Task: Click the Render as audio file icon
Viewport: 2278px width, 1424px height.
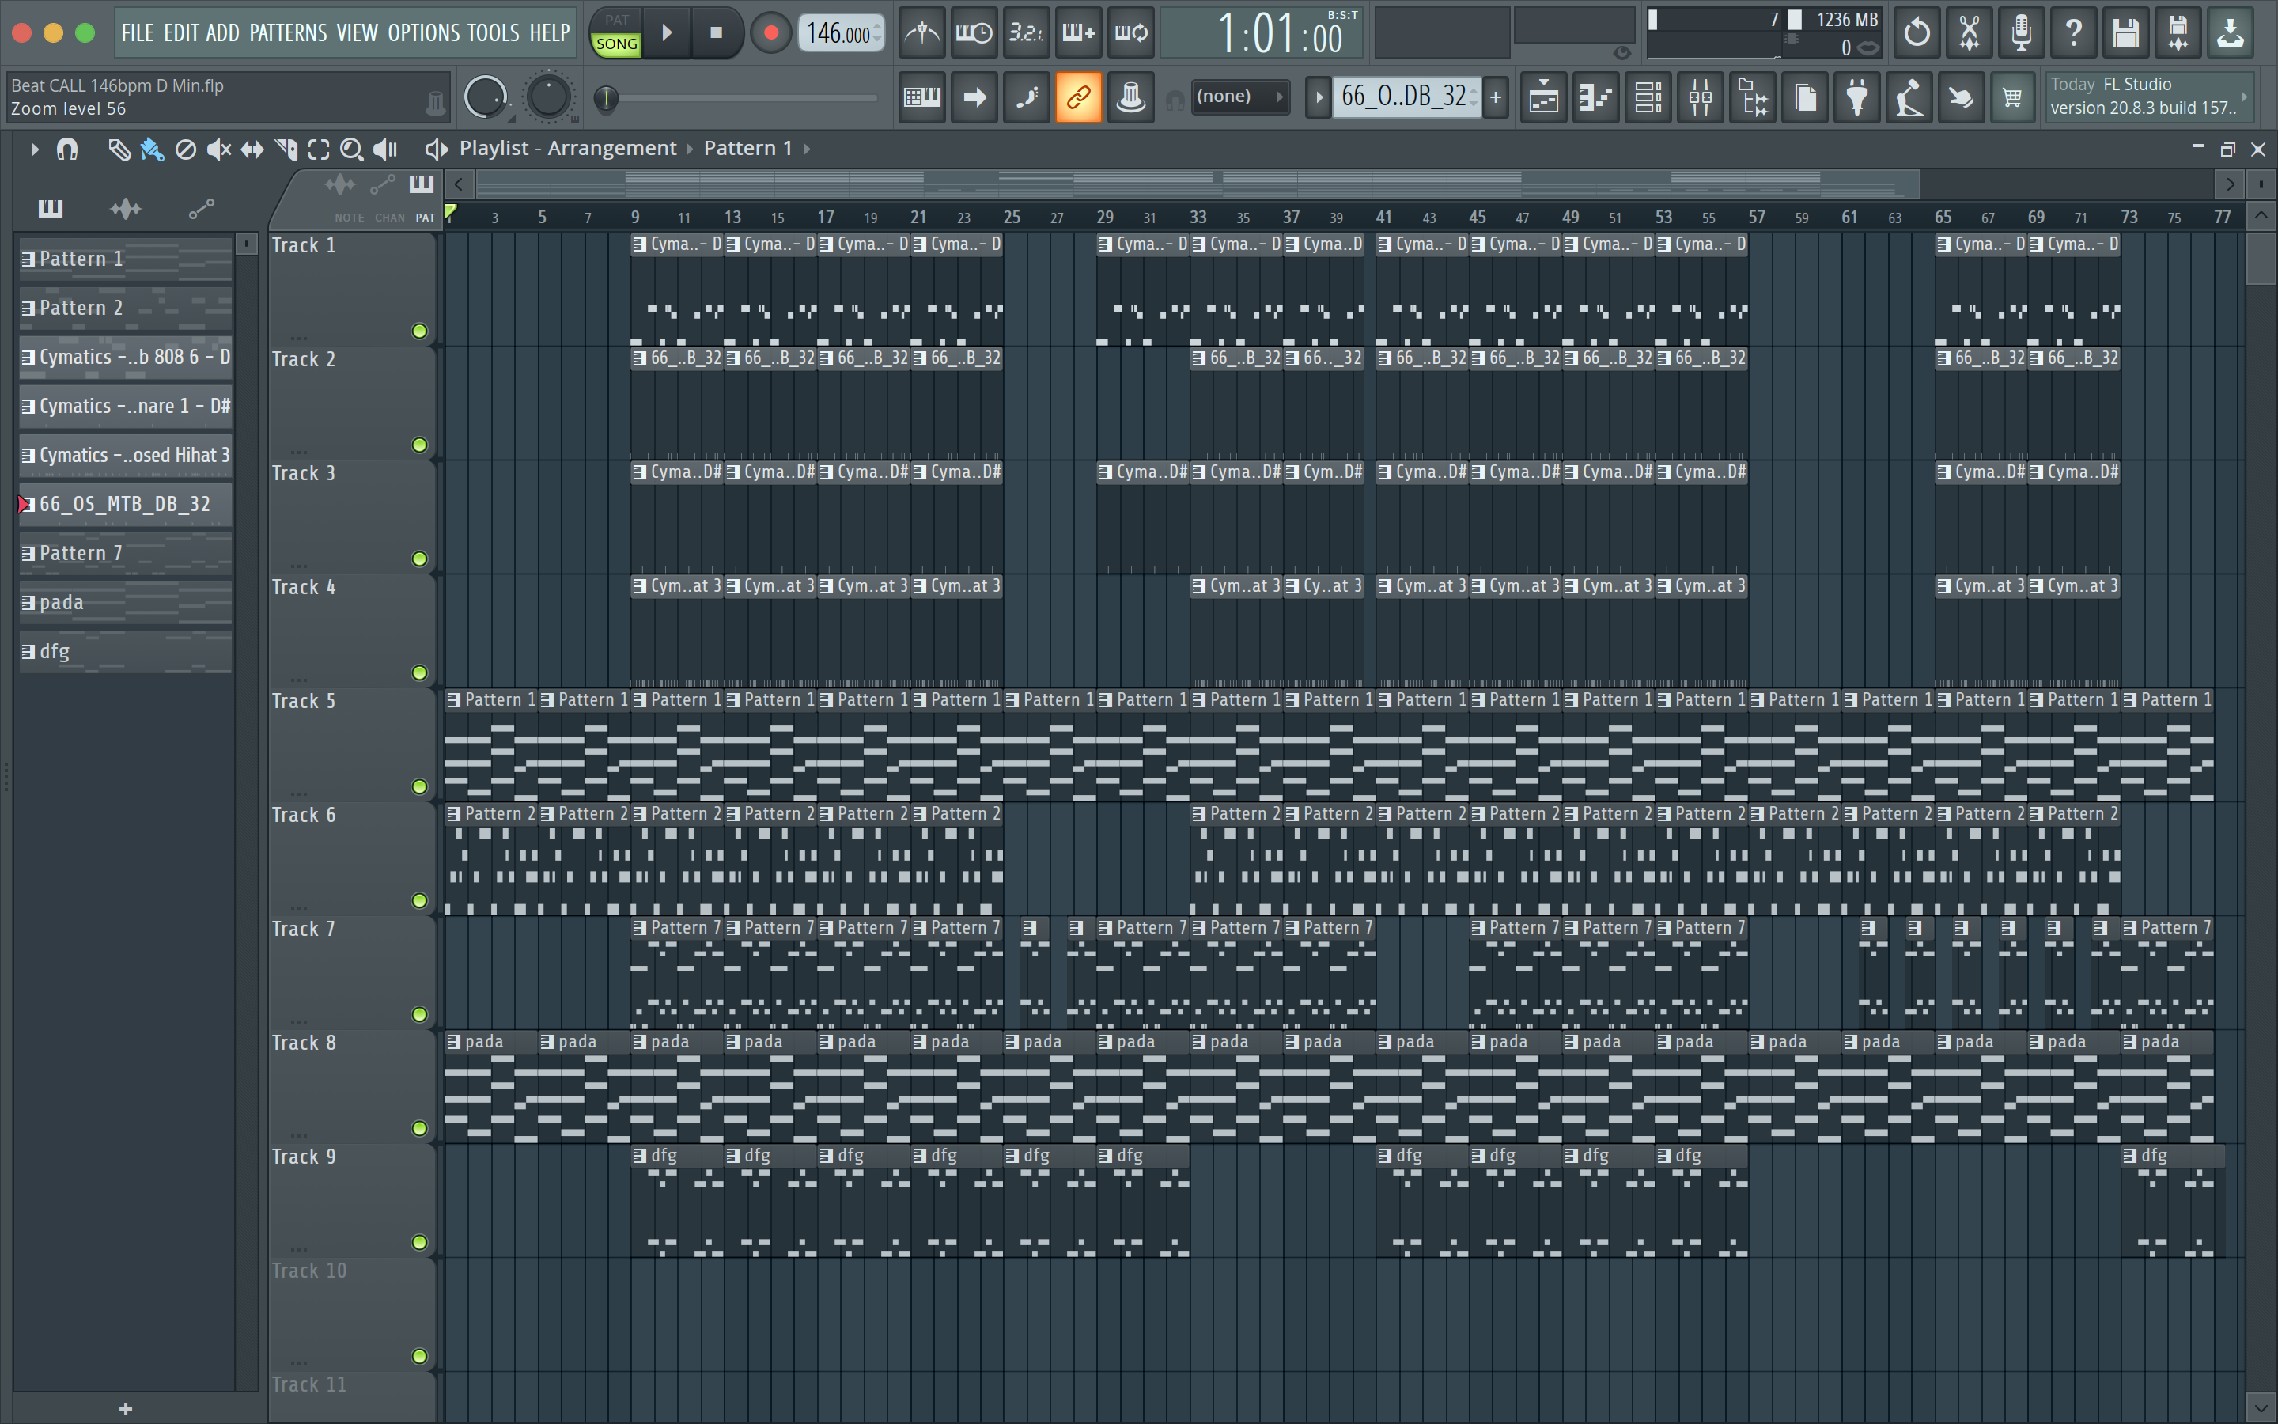Action: (x=2178, y=33)
